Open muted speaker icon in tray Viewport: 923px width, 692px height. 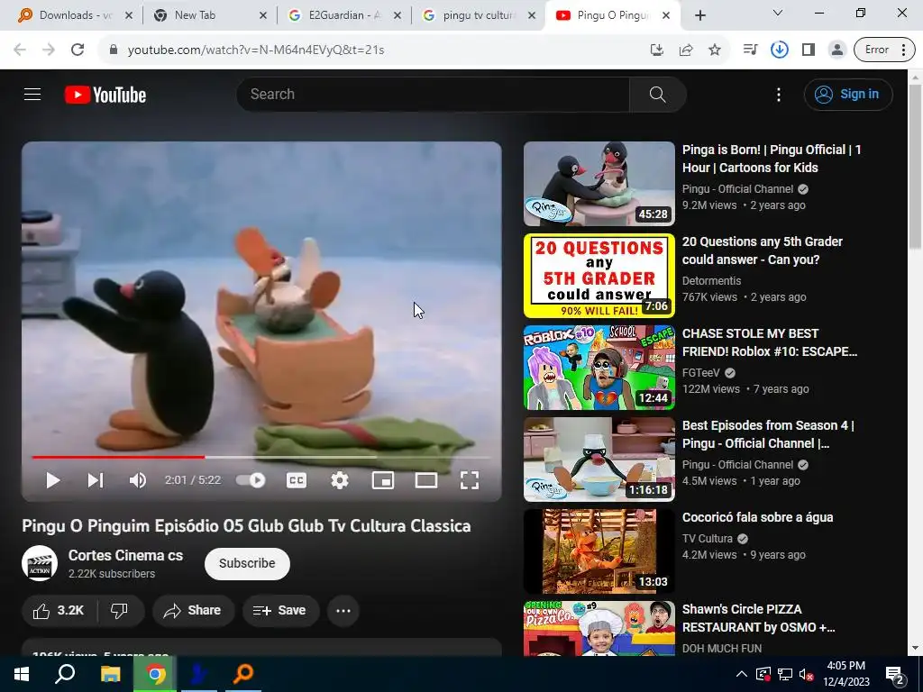[x=806, y=674]
